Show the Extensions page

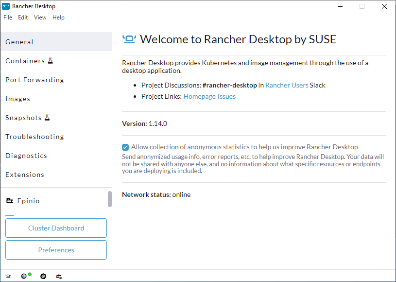click(x=56, y=175)
